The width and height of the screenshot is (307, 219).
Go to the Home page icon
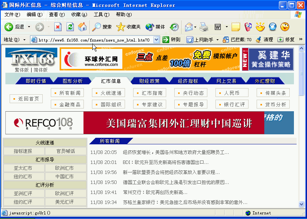(x=82, y=27)
